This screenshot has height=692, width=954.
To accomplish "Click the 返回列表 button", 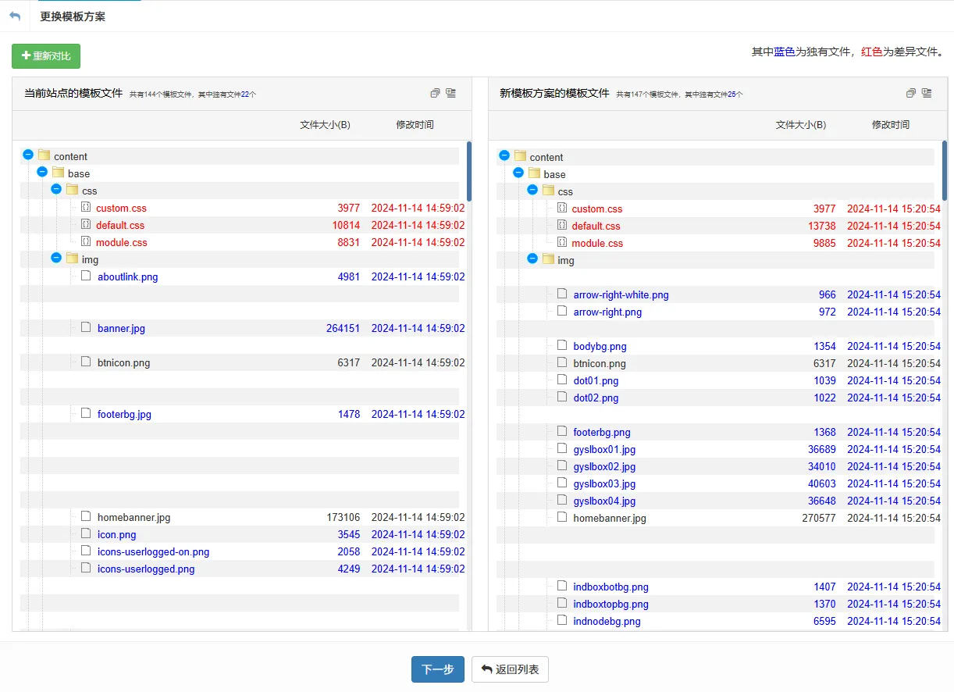I will (x=510, y=669).
